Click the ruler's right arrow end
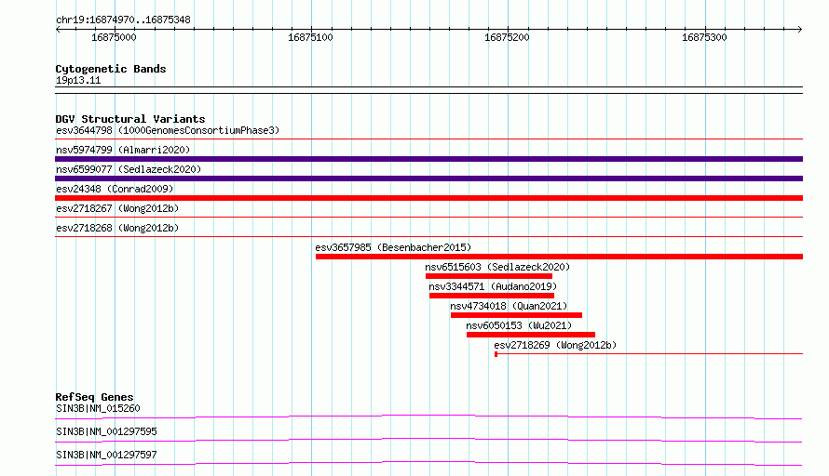 point(800,29)
